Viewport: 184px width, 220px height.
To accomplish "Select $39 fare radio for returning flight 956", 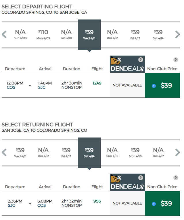I will [154, 204].
